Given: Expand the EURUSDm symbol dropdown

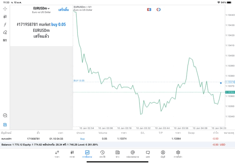Looking at the screenshot, I should tap(41, 8).
